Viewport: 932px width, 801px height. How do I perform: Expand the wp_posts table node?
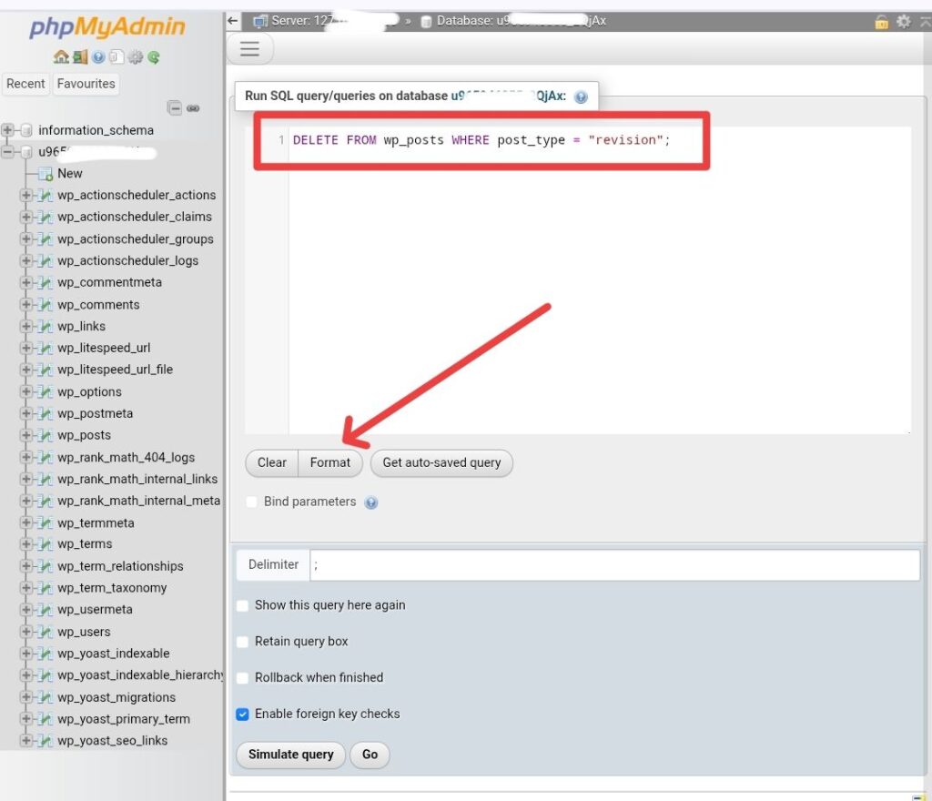click(x=25, y=435)
